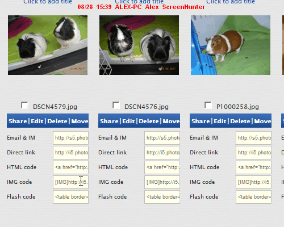This screenshot has width=284, height=227.
Task: Select Direct link field for P1000258.jpg
Action: (x=254, y=153)
